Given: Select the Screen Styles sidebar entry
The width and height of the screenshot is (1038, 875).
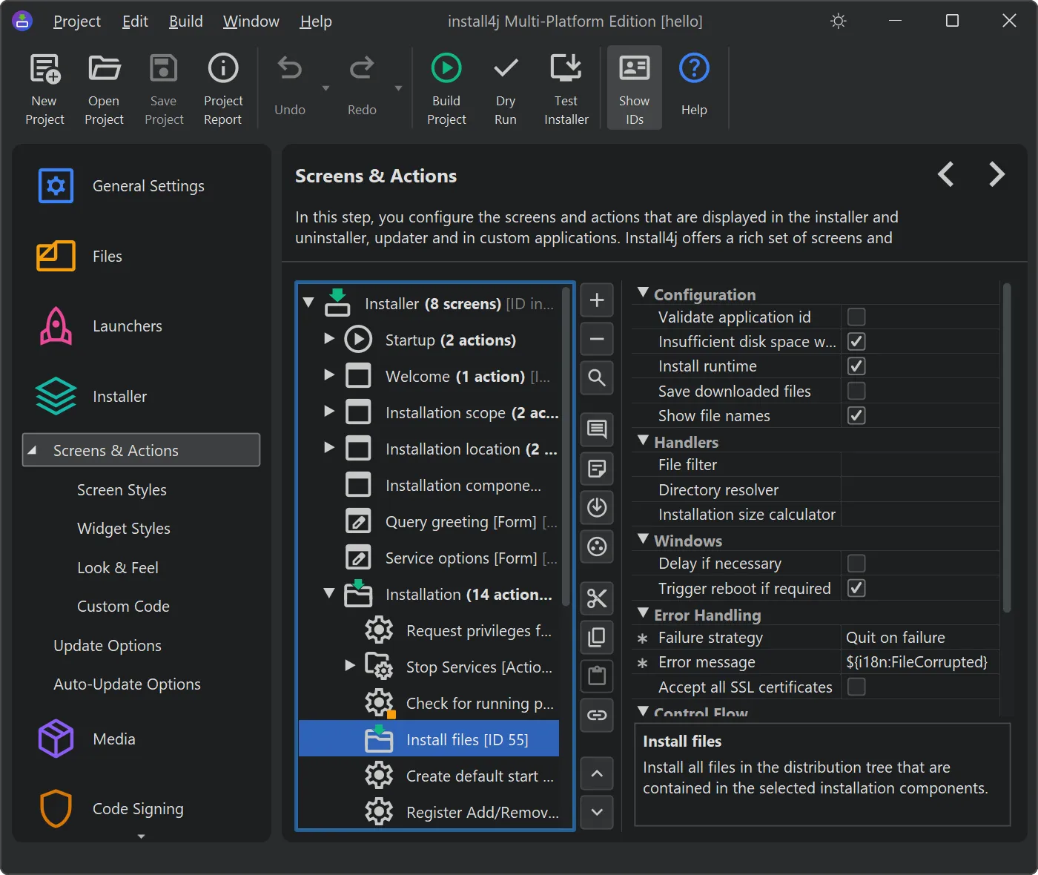Looking at the screenshot, I should tap(122, 489).
